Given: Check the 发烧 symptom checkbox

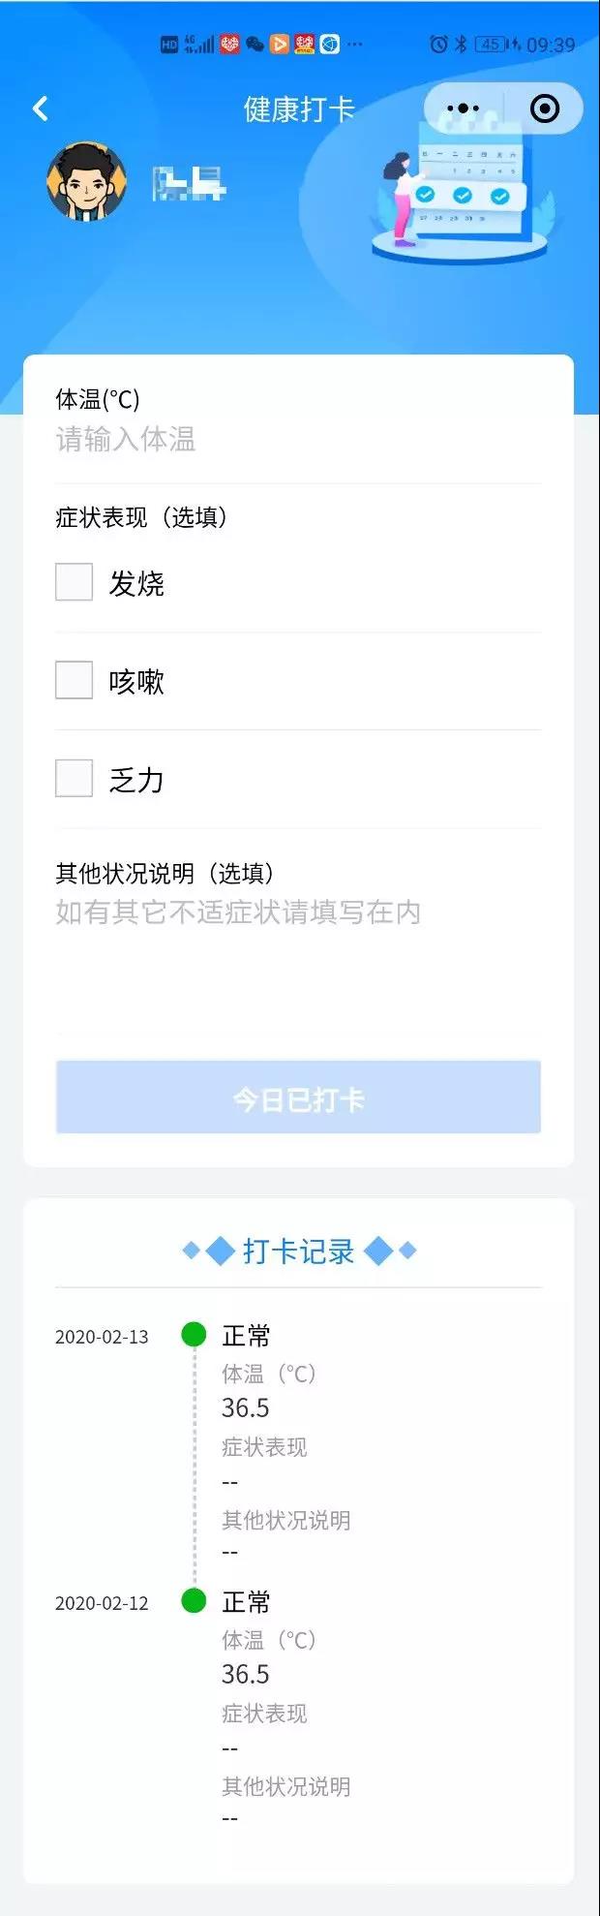Looking at the screenshot, I should (74, 582).
